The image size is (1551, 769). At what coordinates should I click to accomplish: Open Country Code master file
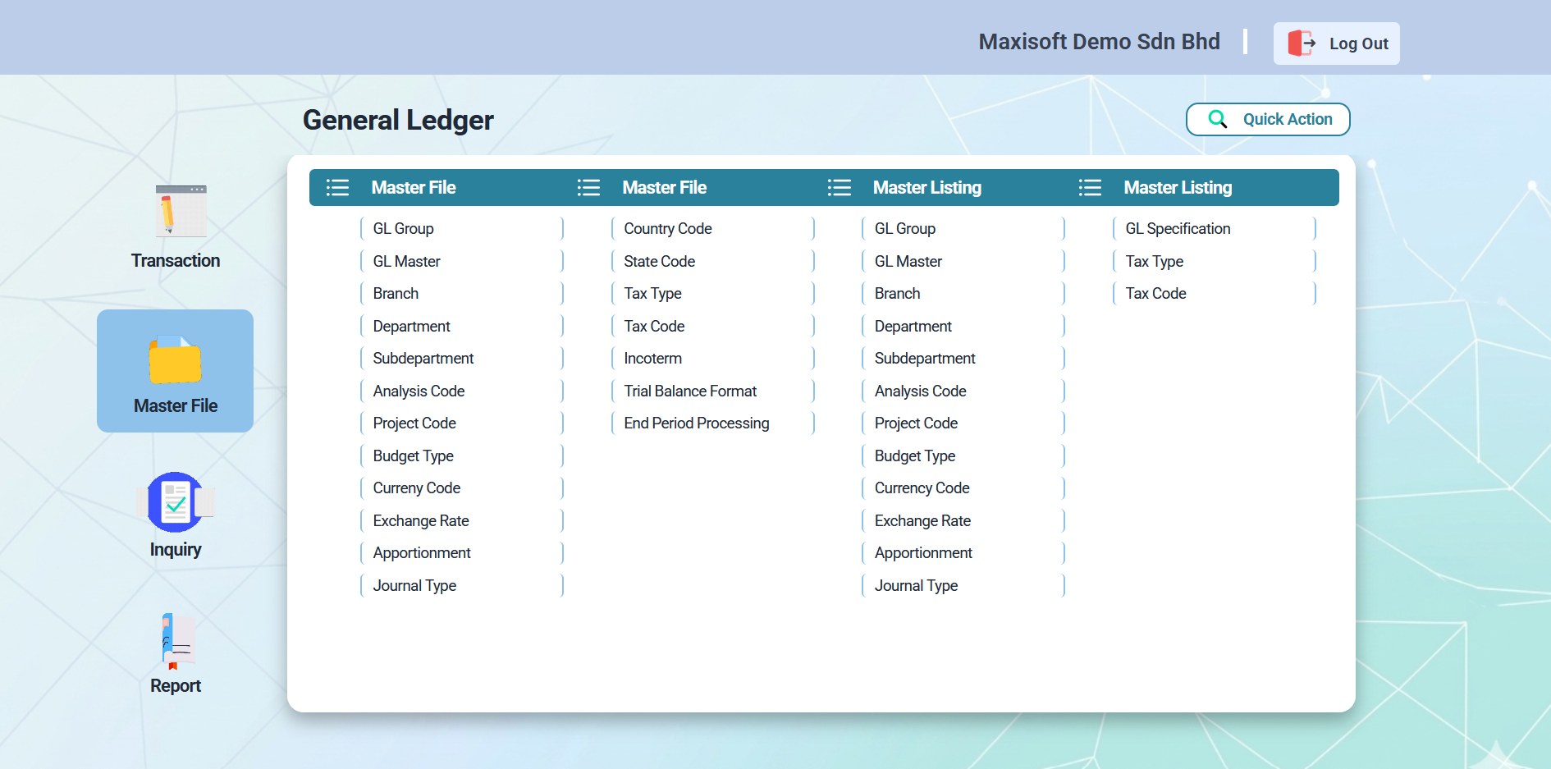(713, 228)
